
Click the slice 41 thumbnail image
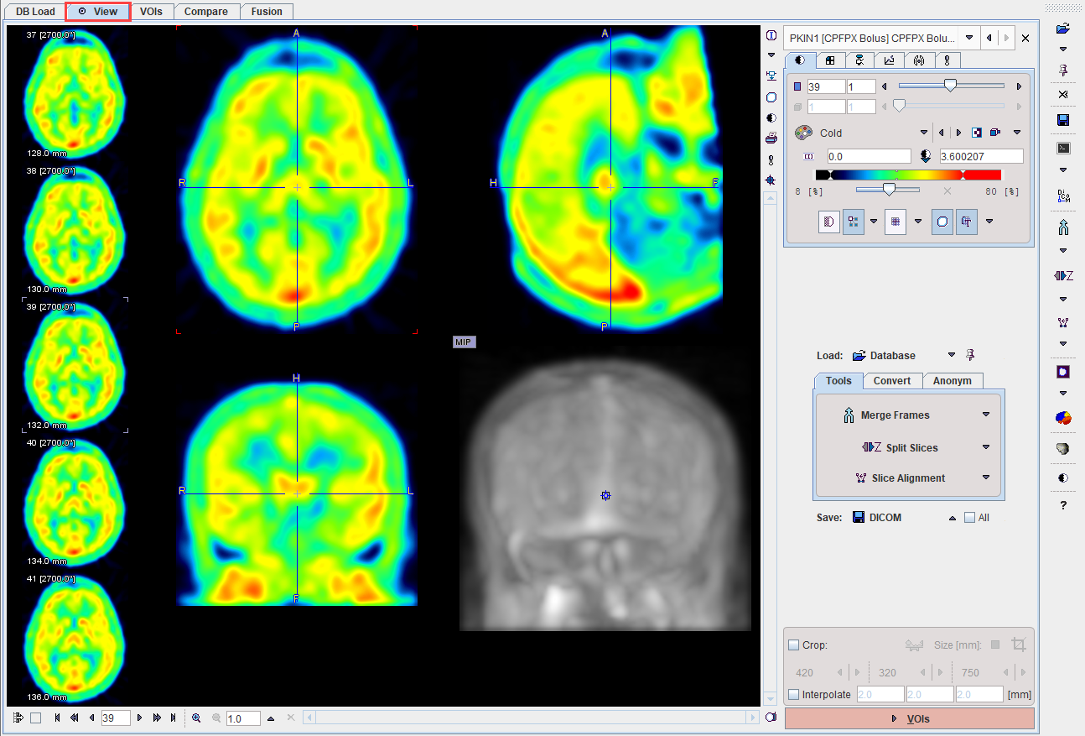pyautogui.click(x=74, y=639)
